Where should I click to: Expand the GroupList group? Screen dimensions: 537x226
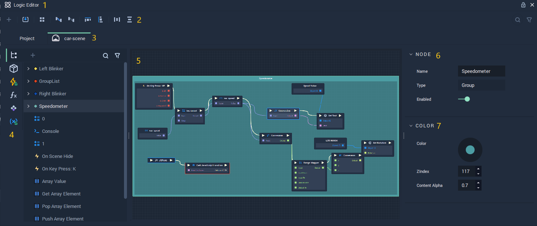click(28, 81)
